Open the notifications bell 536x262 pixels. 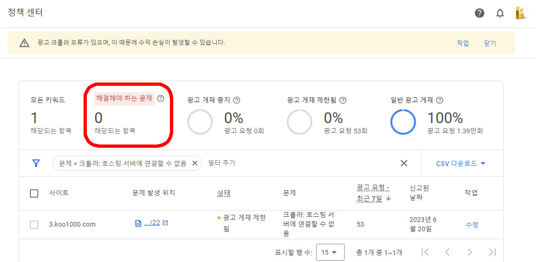500,14
